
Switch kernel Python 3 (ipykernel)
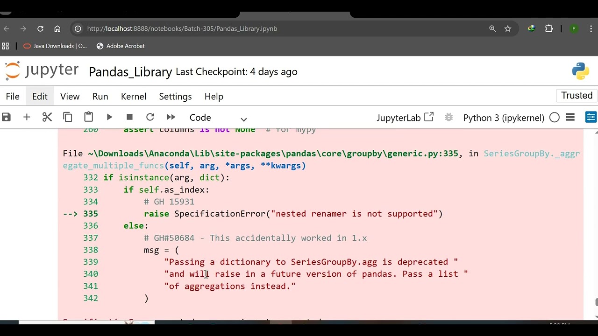504,118
